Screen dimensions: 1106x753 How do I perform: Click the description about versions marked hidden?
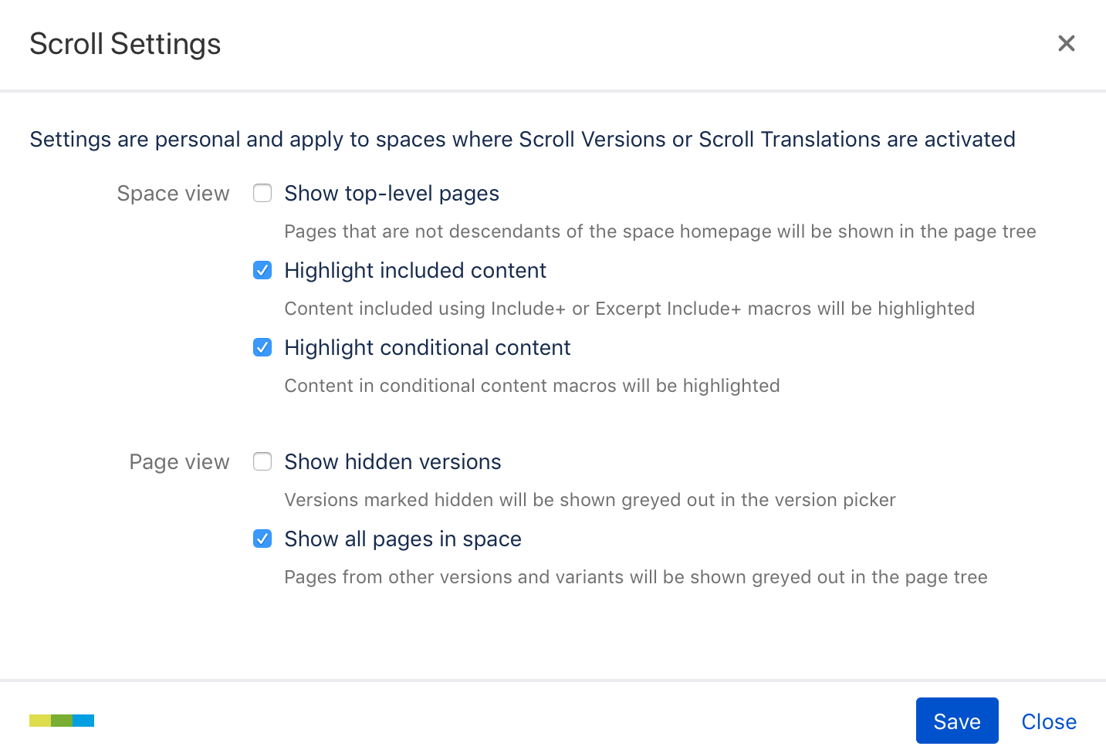click(590, 500)
